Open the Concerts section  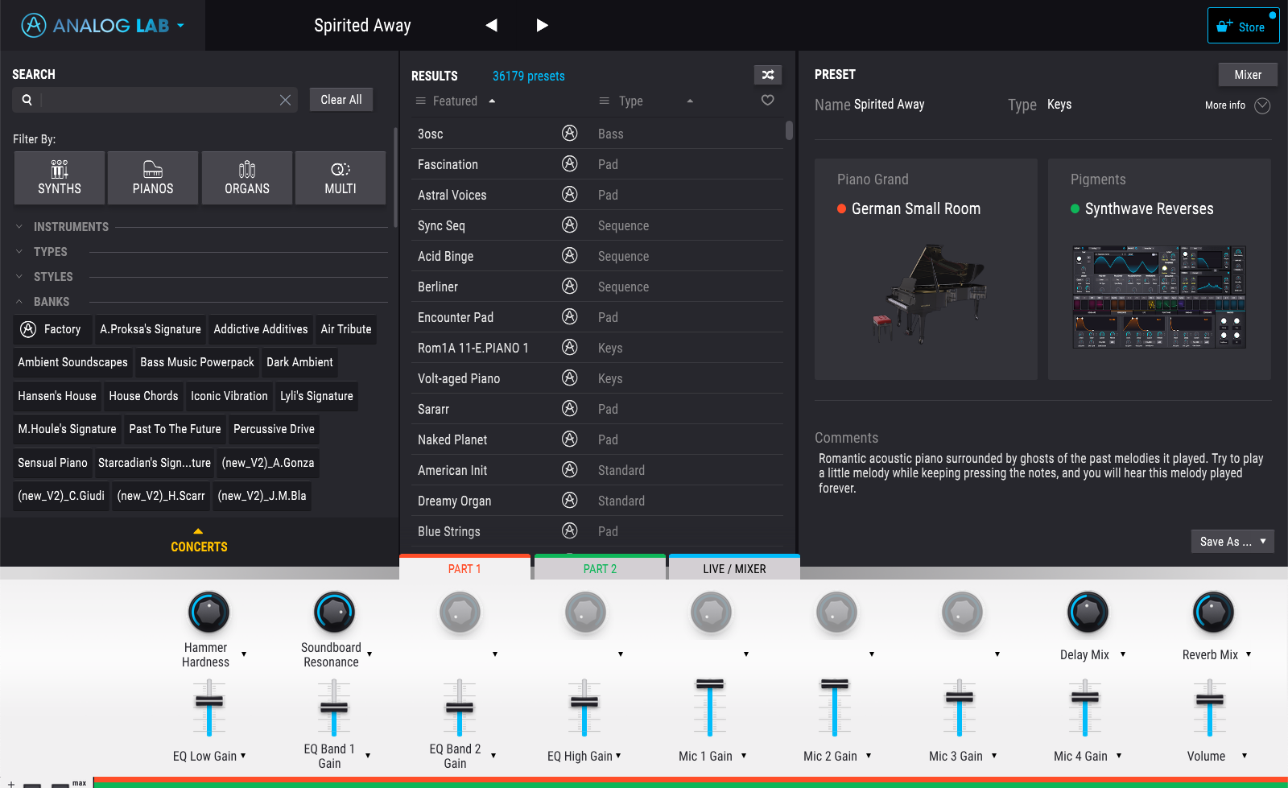tap(199, 541)
